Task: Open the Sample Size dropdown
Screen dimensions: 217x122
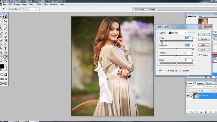Action: (28, 9)
